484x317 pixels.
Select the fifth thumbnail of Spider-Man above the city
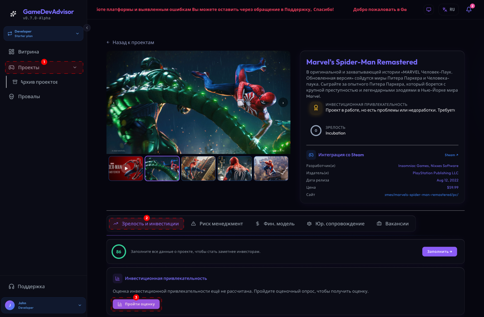(x=271, y=168)
